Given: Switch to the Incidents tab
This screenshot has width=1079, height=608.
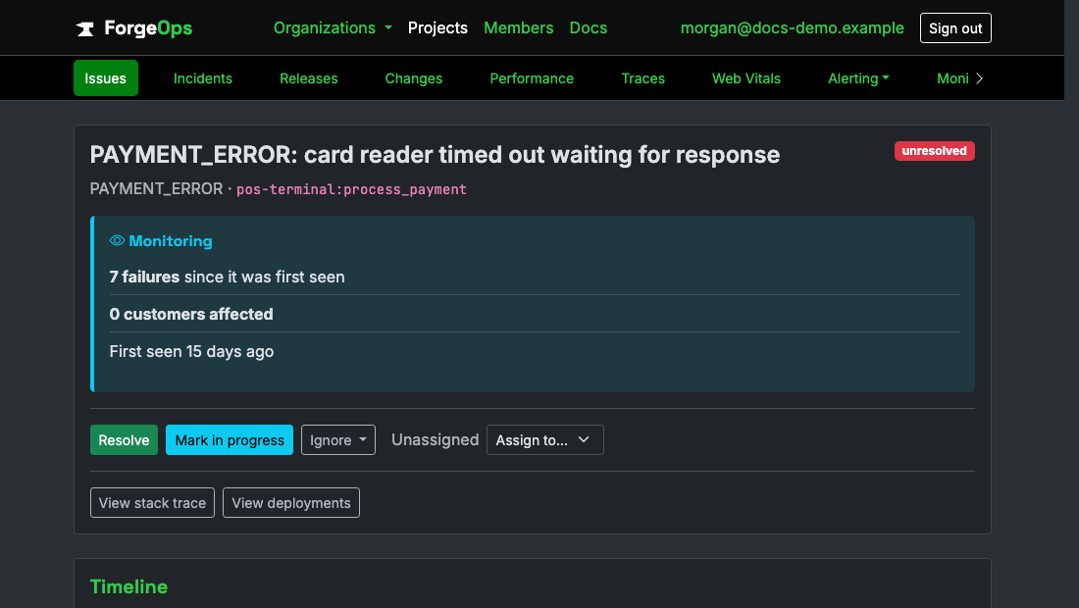Looking at the screenshot, I should point(203,78).
